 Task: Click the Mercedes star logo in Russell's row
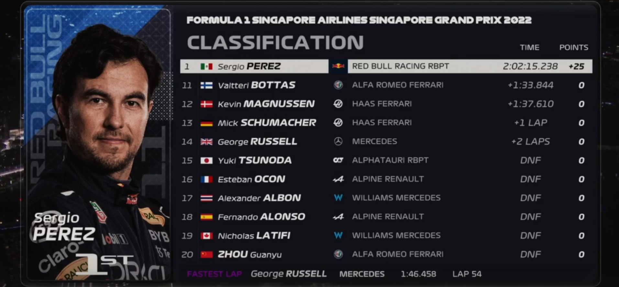(x=338, y=141)
